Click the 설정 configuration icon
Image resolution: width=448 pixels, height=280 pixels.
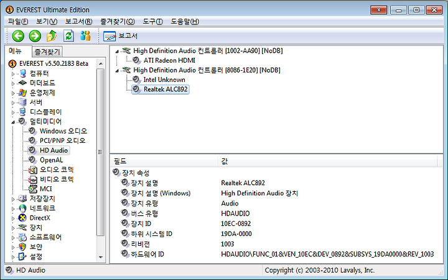click(22, 256)
